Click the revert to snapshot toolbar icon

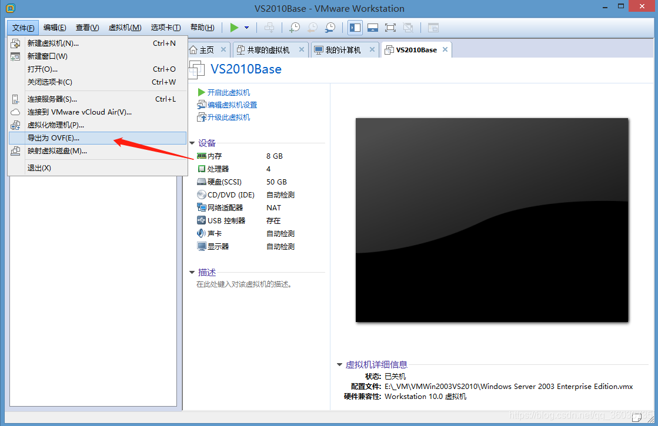[313, 28]
